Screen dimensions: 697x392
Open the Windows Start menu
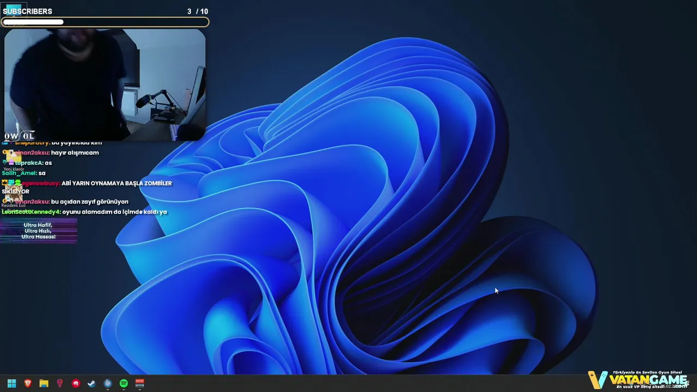coord(11,383)
